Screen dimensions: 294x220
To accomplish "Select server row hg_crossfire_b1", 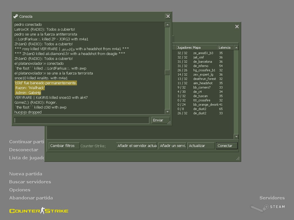I will coord(203,70).
